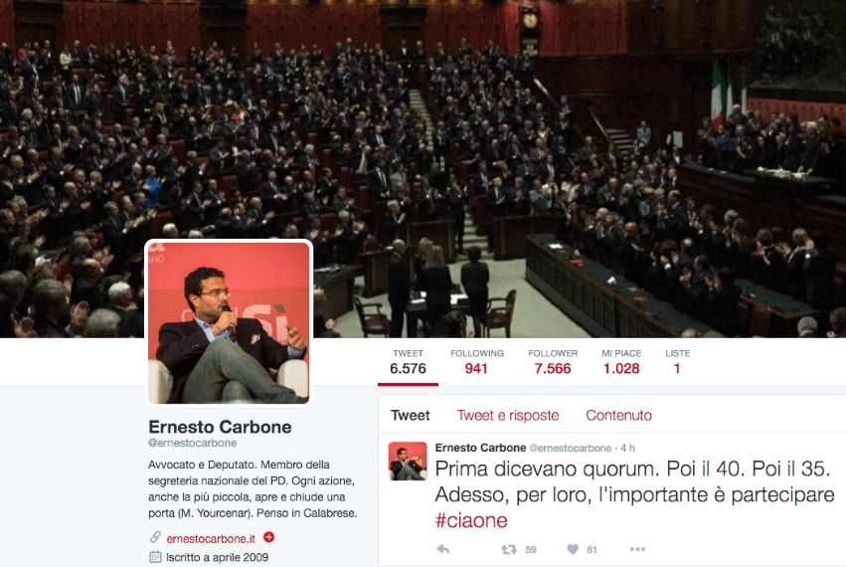Select the Tweet timeline tab
Viewport: 846px width, 567px height.
coord(410,415)
